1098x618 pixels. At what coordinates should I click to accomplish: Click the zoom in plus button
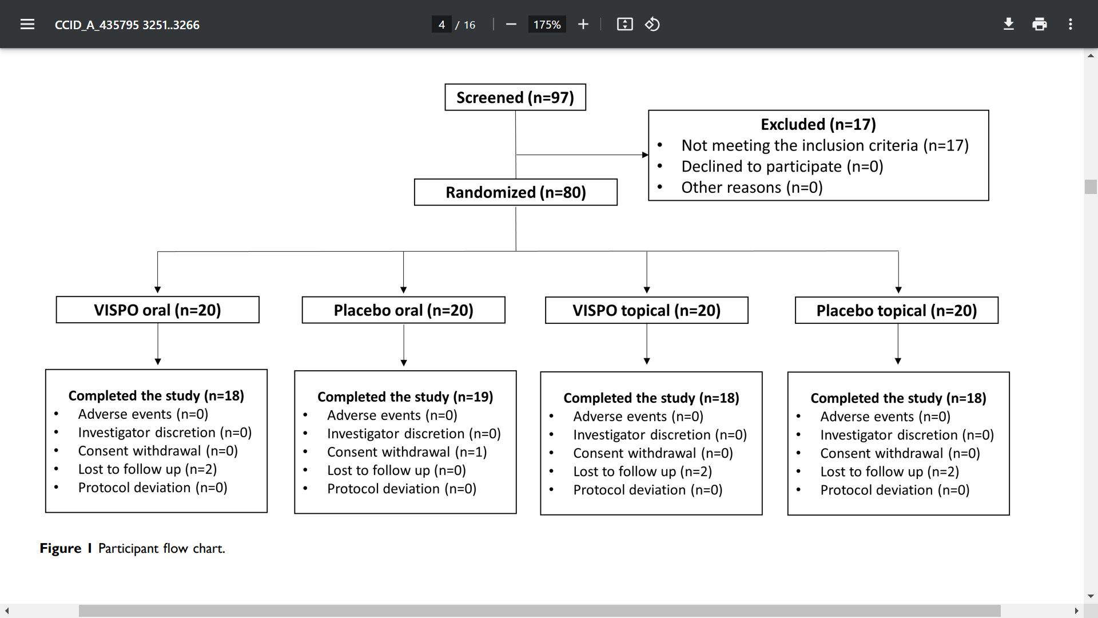583,24
